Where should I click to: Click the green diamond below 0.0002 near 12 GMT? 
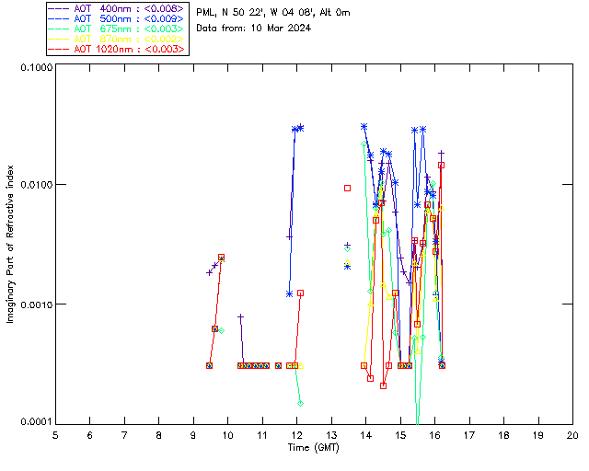(x=300, y=404)
